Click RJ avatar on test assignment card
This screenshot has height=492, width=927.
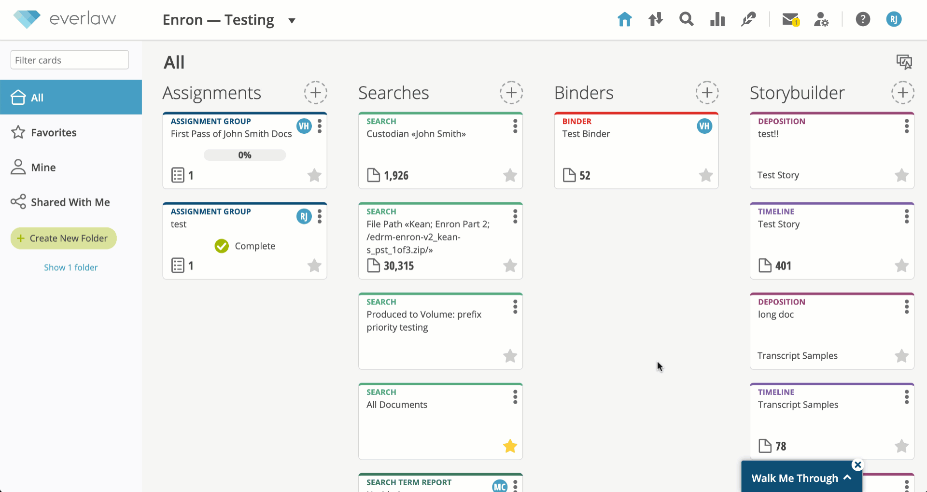(304, 216)
